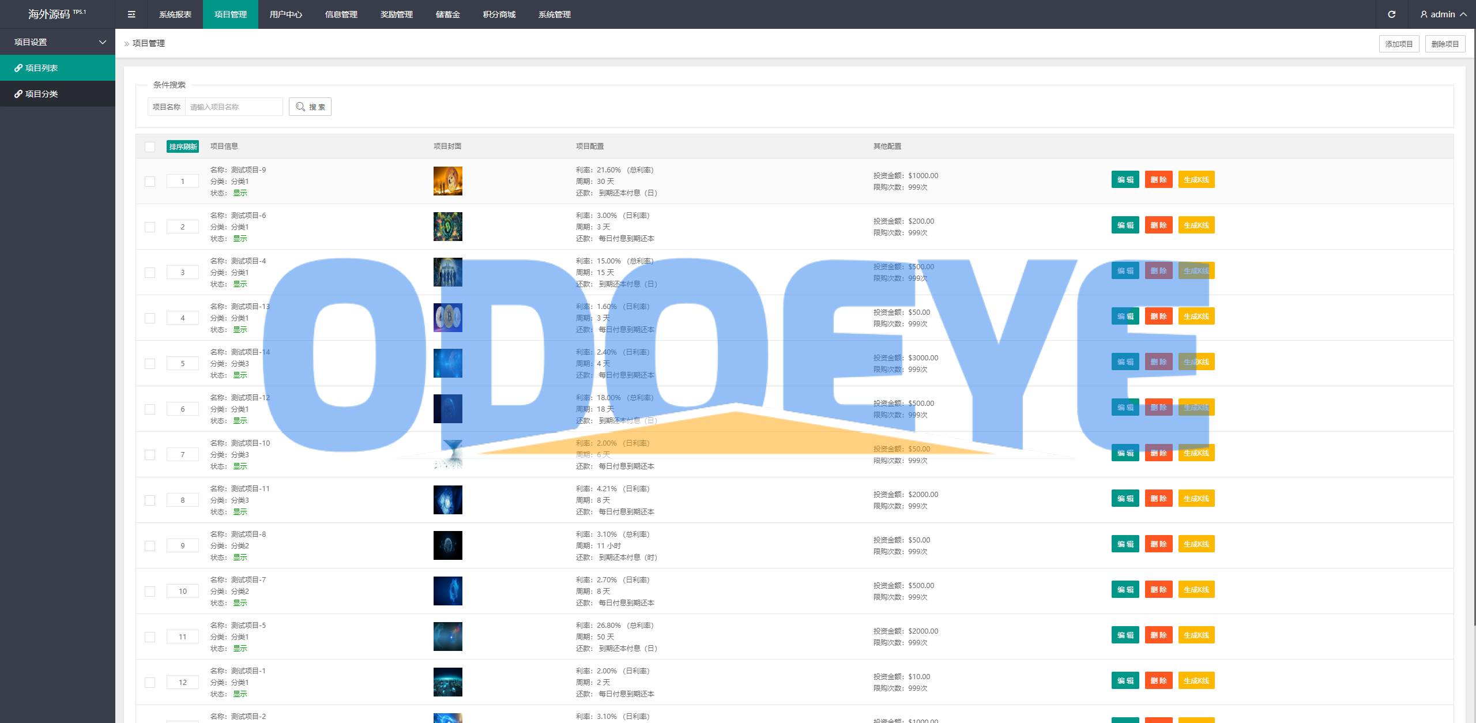This screenshot has width=1476, height=723.
Task: Click 项目管理 tab in top navigation
Action: click(x=229, y=13)
